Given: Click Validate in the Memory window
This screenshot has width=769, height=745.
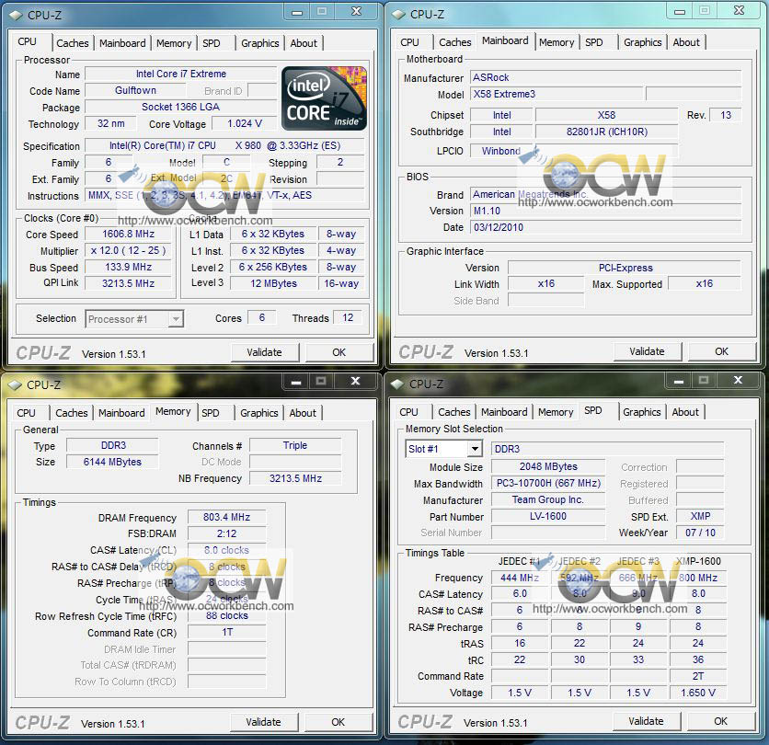Looking at the screenshot, I should 263,722.
